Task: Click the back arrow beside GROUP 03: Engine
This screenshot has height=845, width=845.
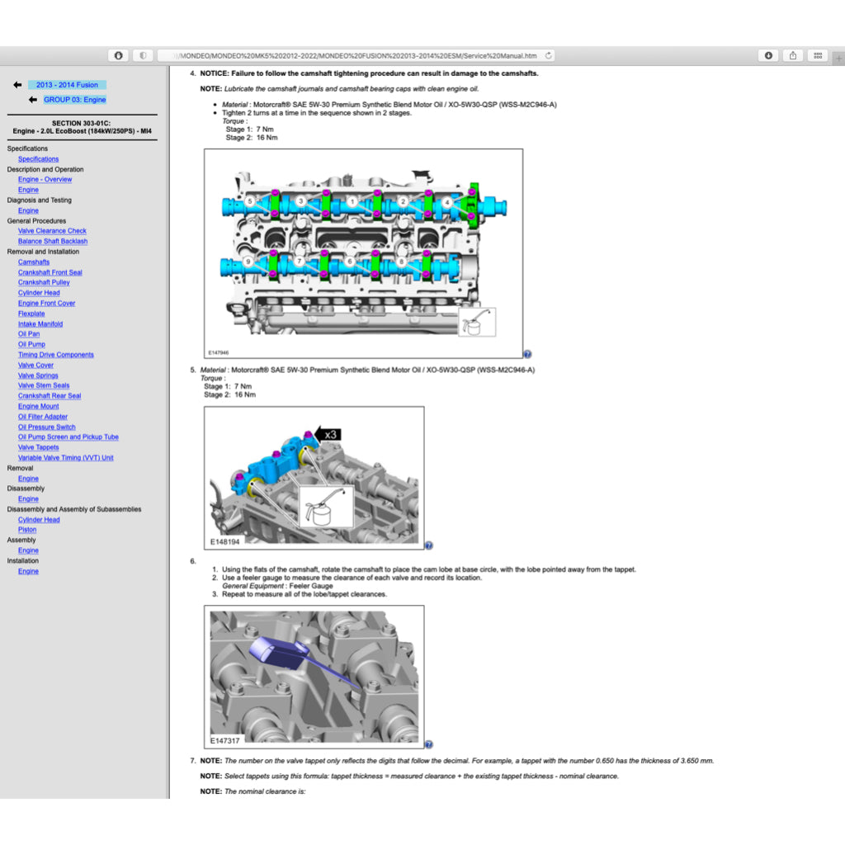Action: (33, 100)
